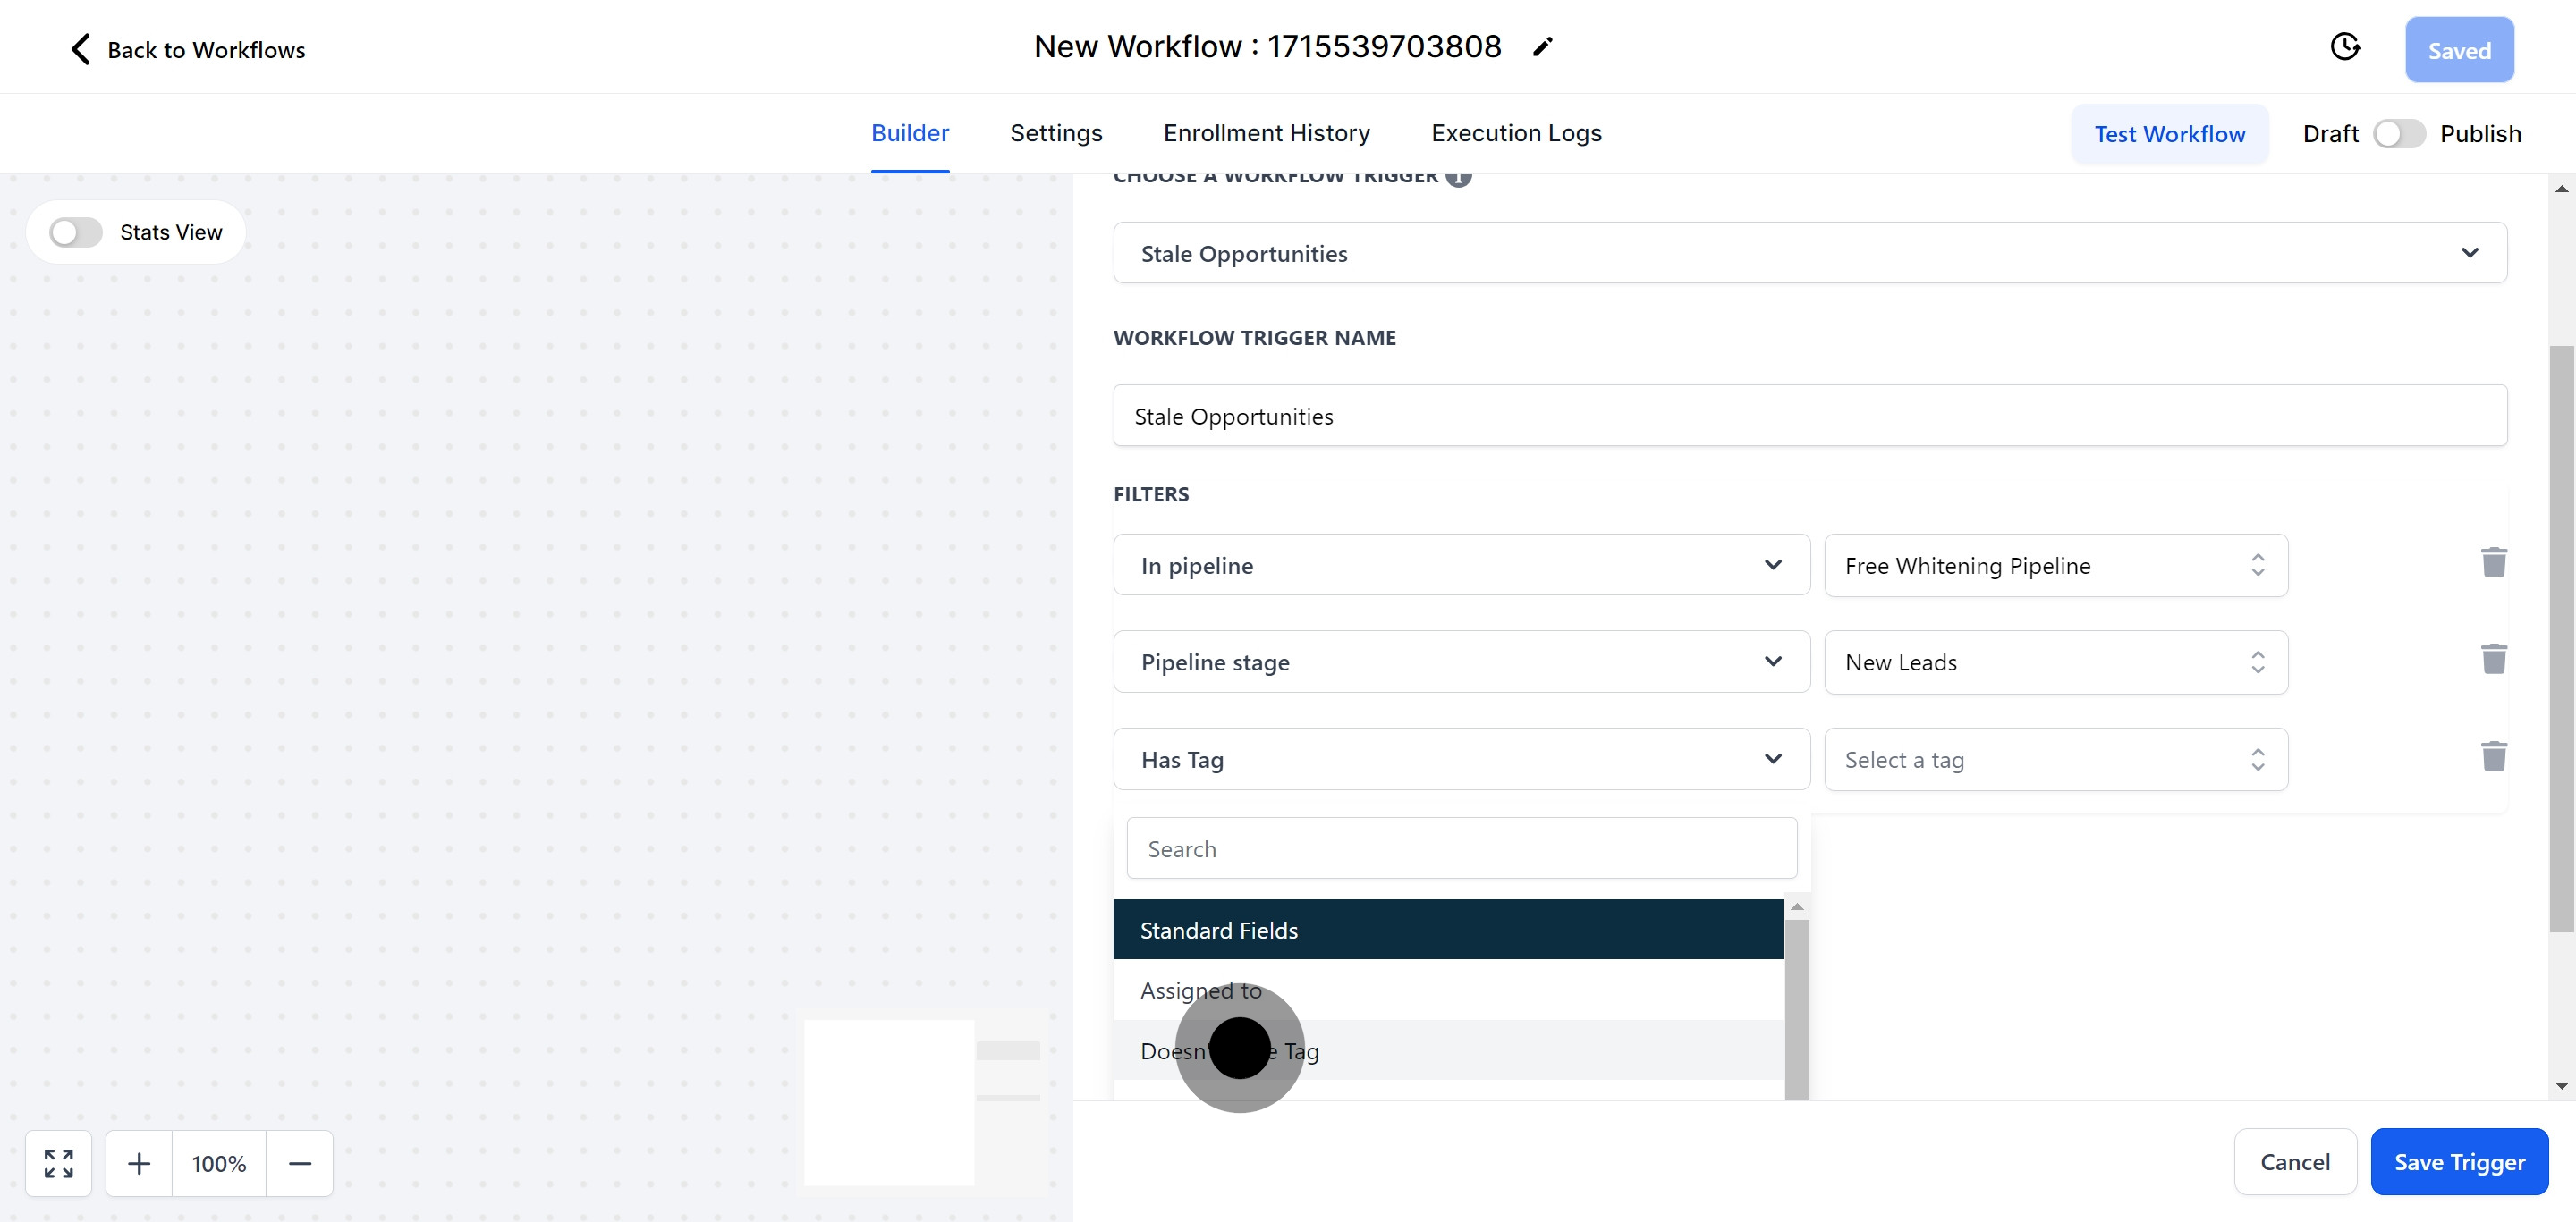The image size is (2576, 1222).
Task: Expand the Stale Opportunities trigger dropdown
Action: tap(1809, 254)
